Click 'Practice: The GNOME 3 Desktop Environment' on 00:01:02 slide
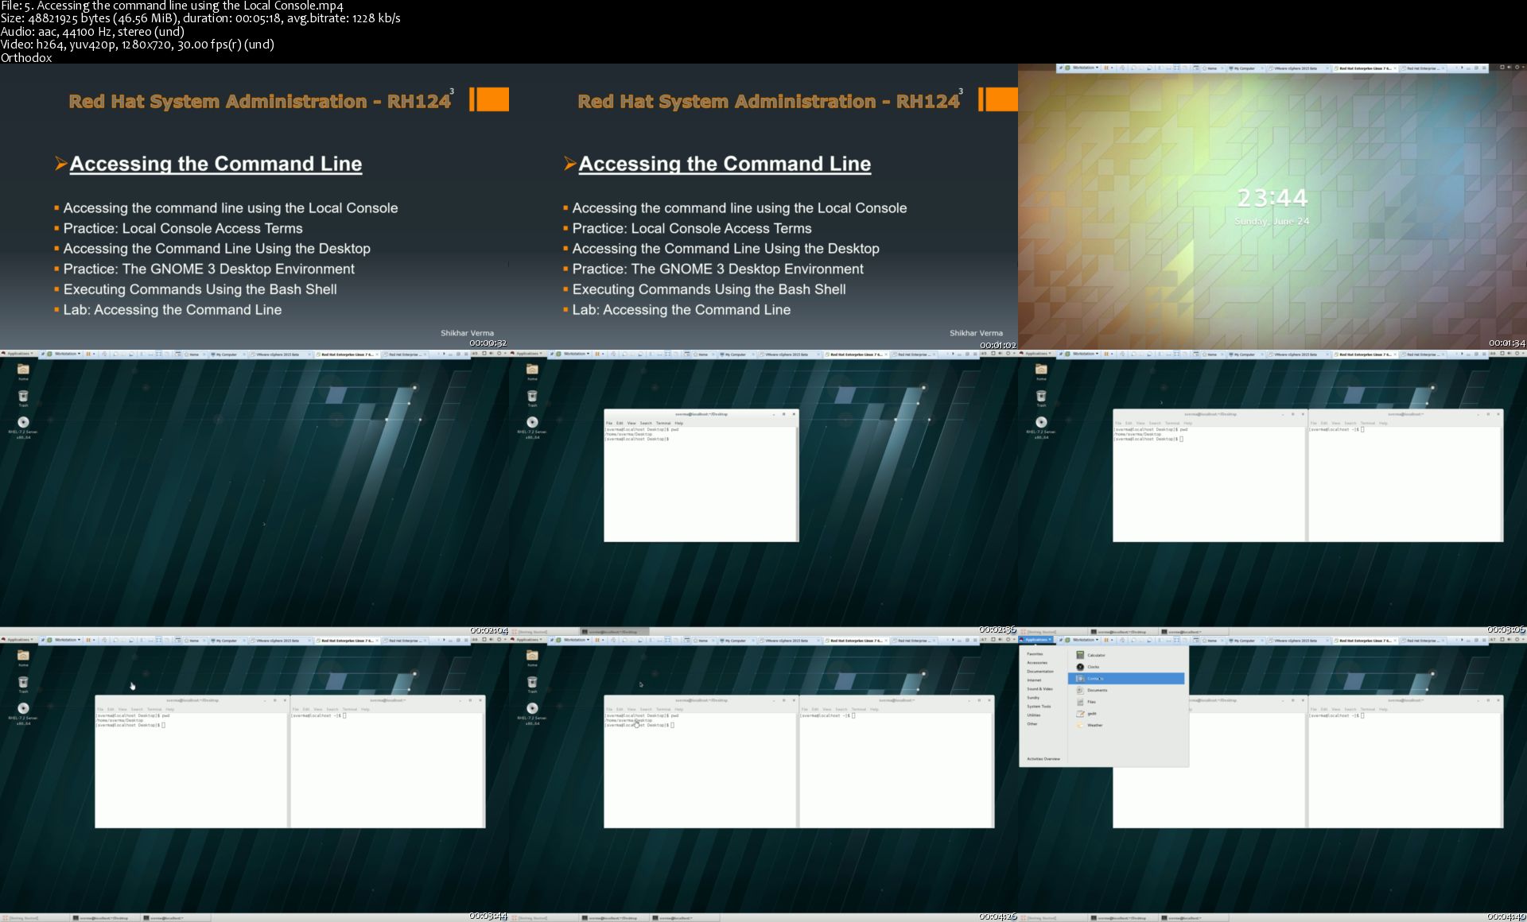Screen dimensions: 1527x922 click(718, 269)
